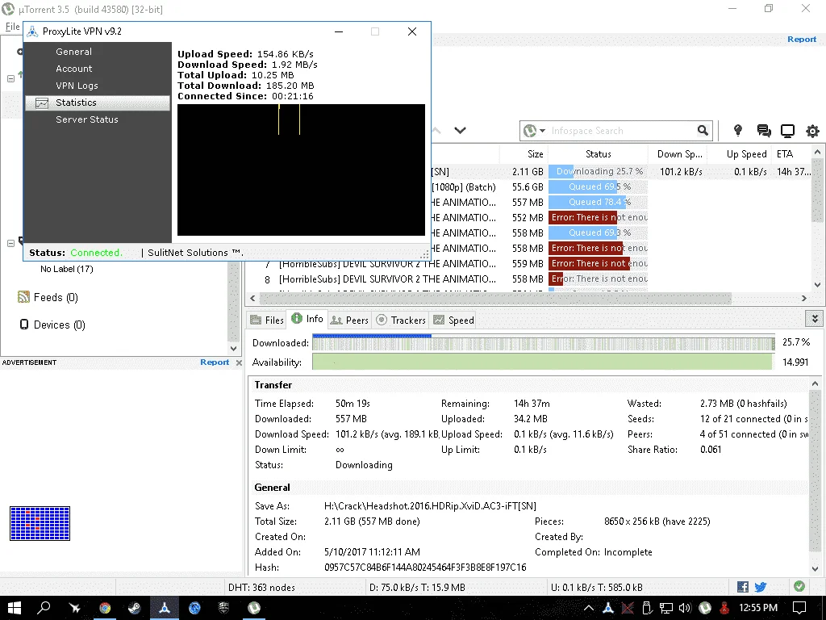Click the Statistics chart icon in ProxyLite
The image size is (826, 620).
click(42, 103)
